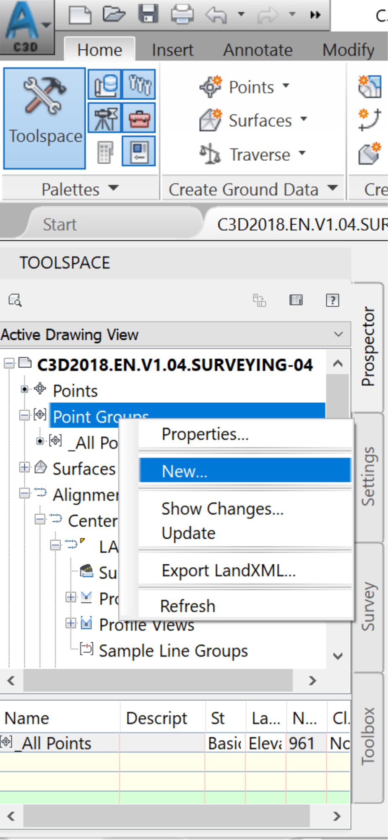Choose Show Changes... from the context menu
This screenshot has width=388, height=840.
pyautogui.click(x=245, y=509)
